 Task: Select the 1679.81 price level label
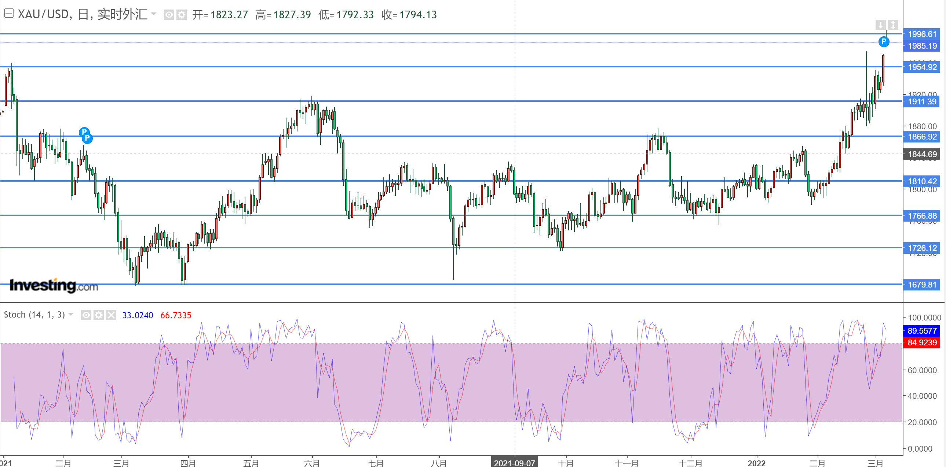click(x=921, y=285)
